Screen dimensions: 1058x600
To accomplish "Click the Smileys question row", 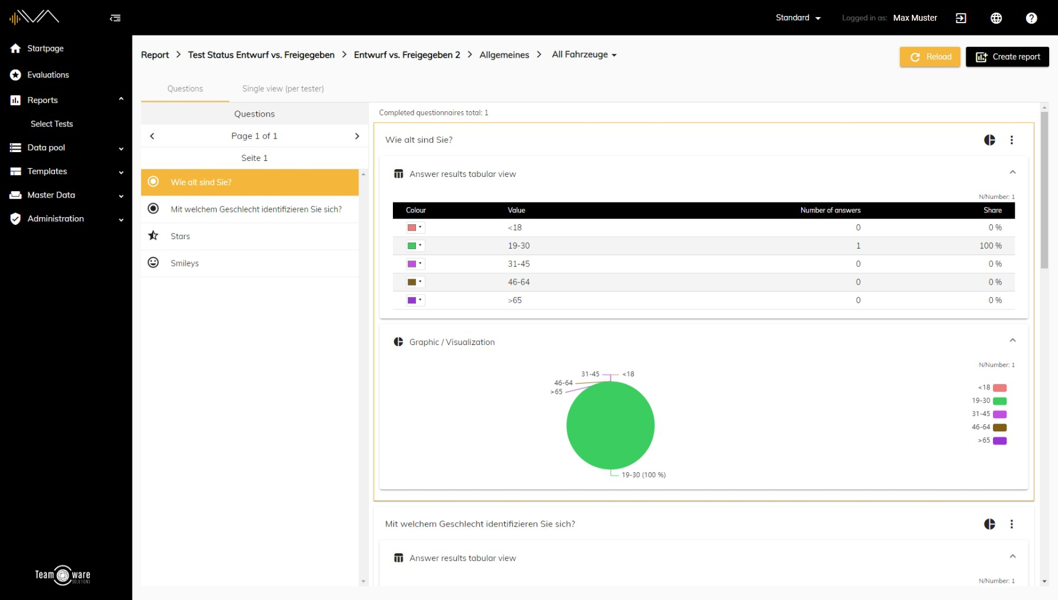I will pos(250,263).
